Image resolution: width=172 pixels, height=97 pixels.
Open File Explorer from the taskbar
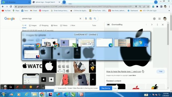click(35, 95)
